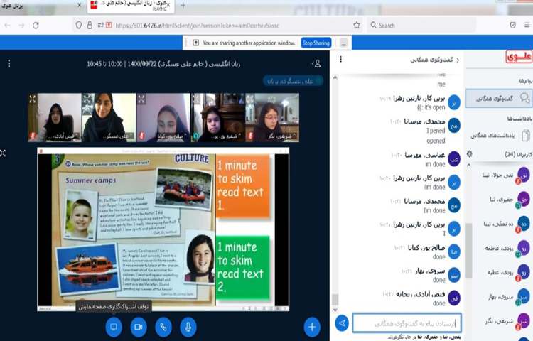Screen dimensions: 533x341
Task: Open the علی عسگر webcam name dropdown
Action: point(119,136)
